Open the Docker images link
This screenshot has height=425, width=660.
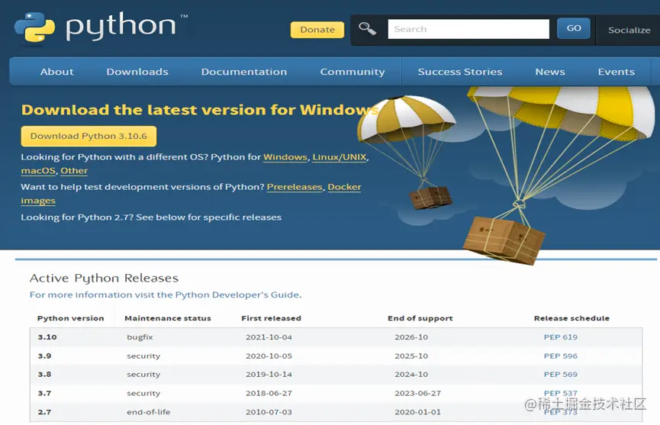344,187
